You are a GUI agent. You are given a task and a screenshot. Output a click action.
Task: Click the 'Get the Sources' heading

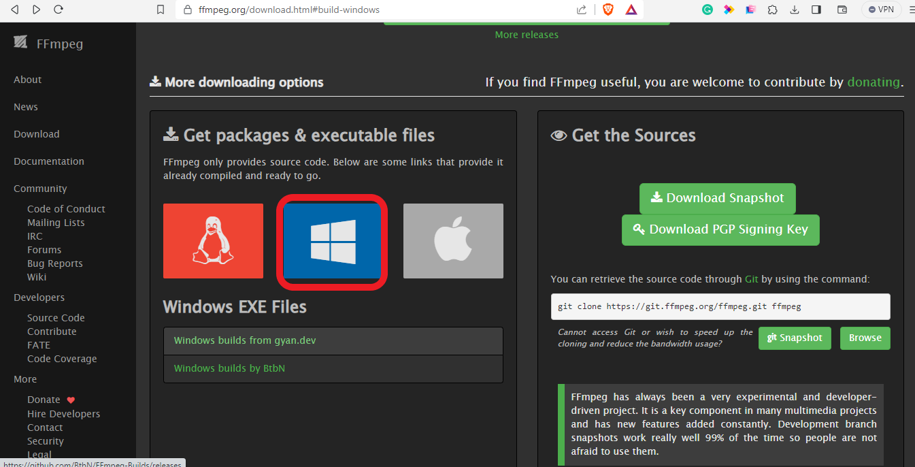click(x=623, y=135)
